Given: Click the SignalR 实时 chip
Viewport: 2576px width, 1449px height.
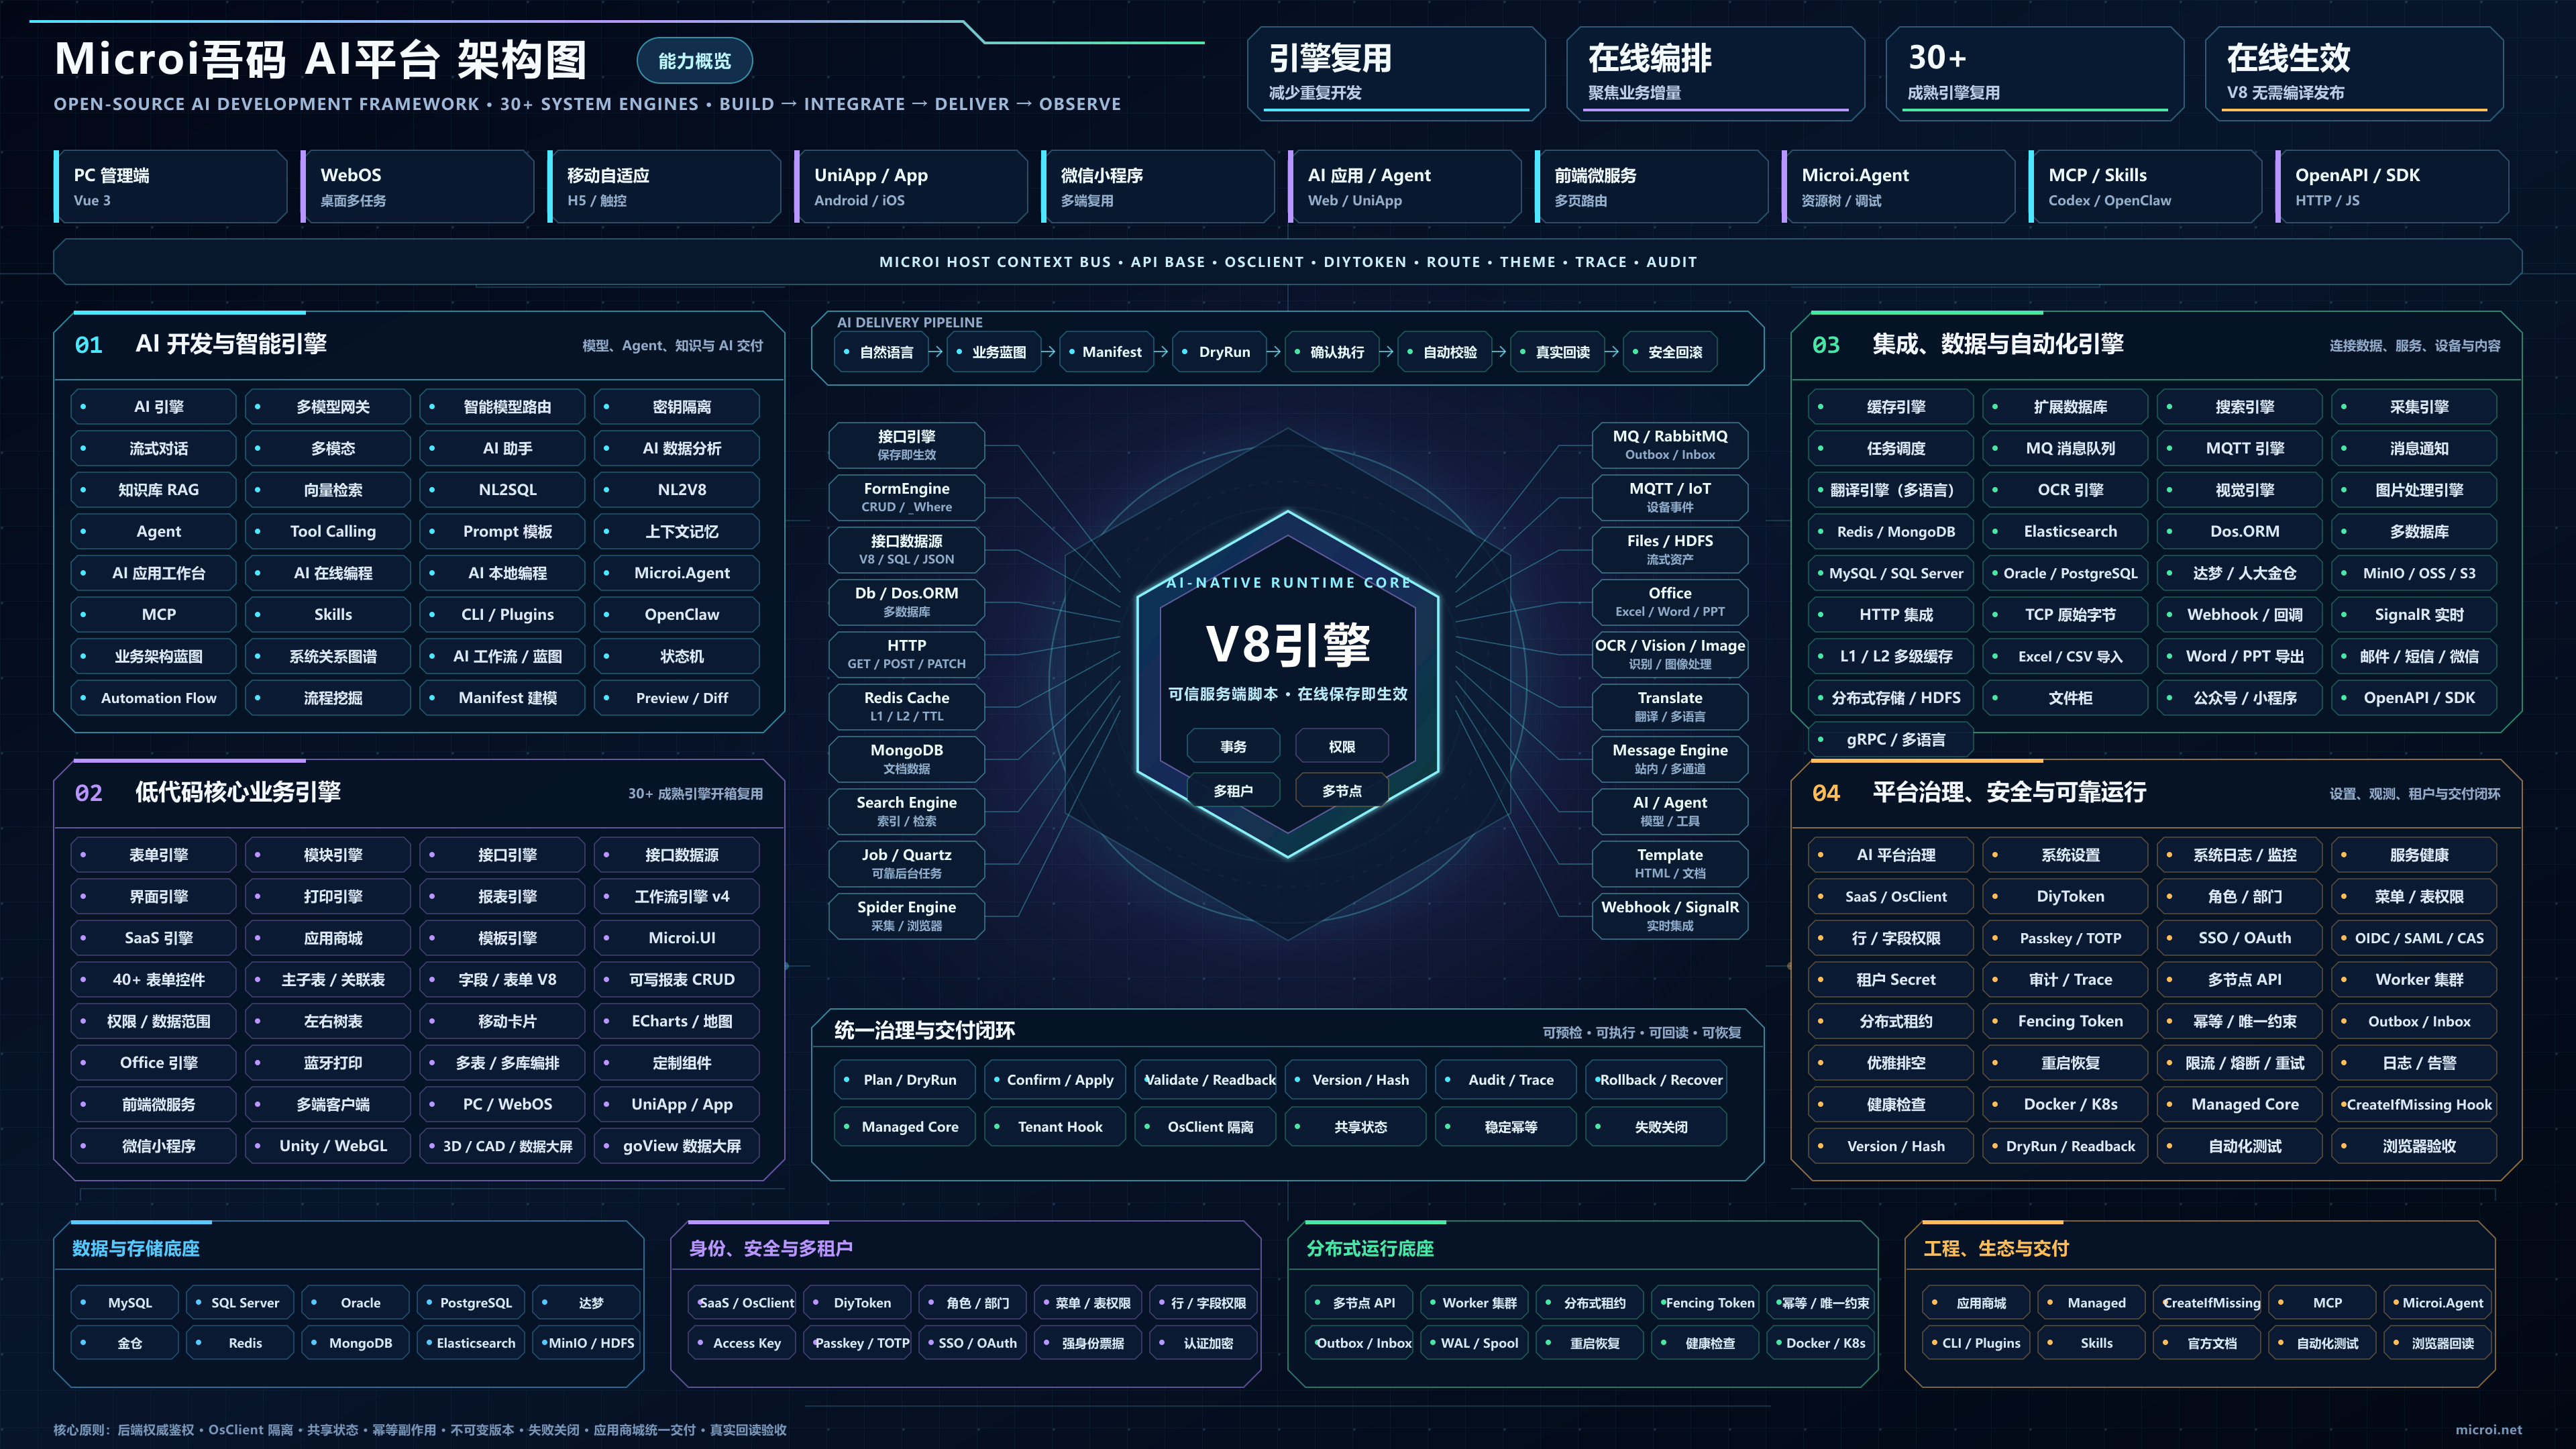Looking at the screenshot, I should coord(2413,615).
